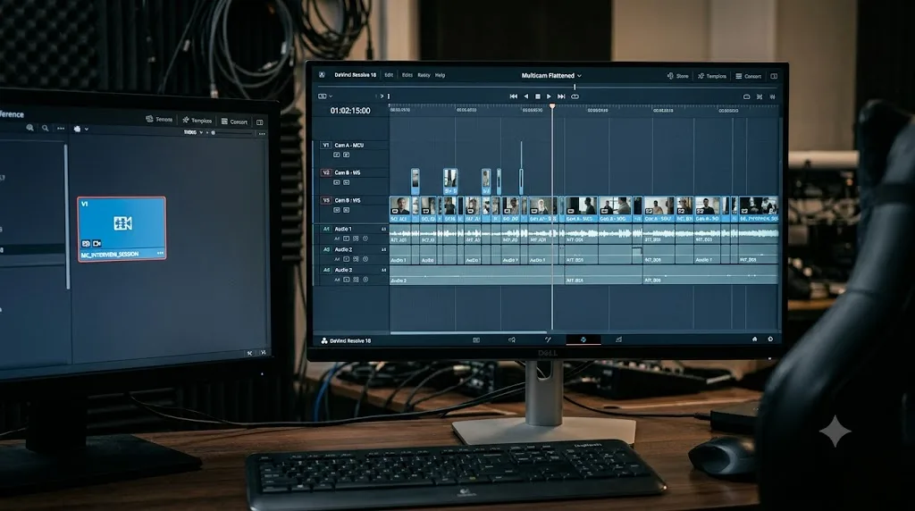The width and height of the screenshot is (915, 511).
Task: Open project settings gear icon
Action: pyautogui.click(x=770, y=339)
